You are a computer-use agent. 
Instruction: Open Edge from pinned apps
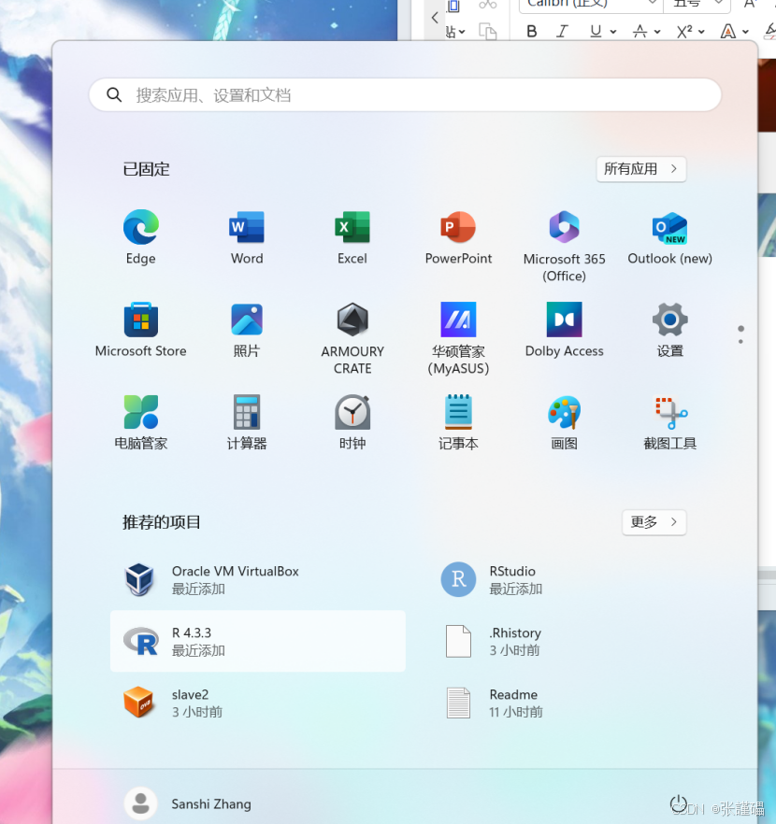tap(140, 237)
